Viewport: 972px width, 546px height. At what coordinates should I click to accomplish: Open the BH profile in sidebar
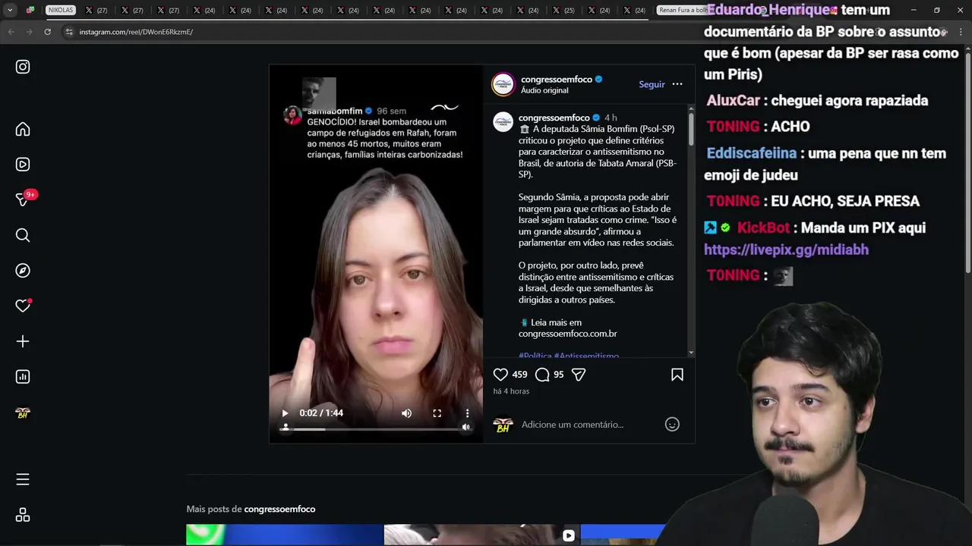23,413
